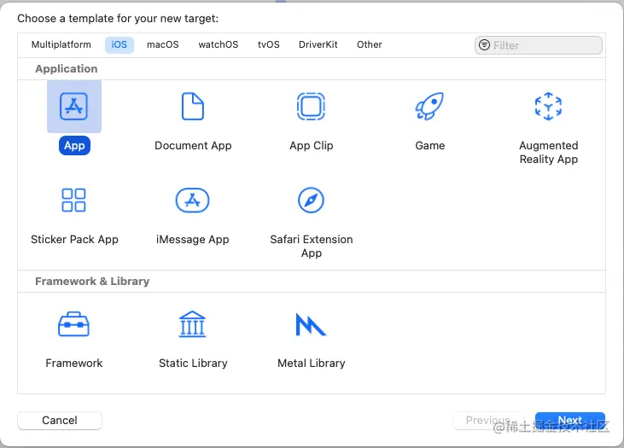624x448 pixels.
Task: Click the "Metal Library" label
Action: 312,364
